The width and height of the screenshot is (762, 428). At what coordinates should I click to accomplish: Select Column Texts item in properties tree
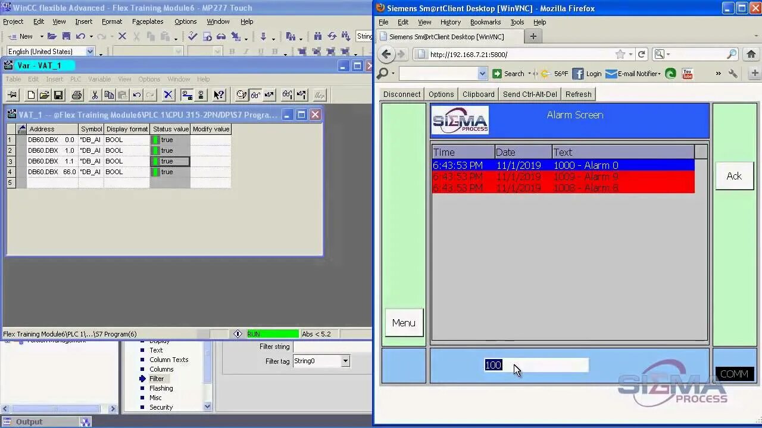pos(168,360)
